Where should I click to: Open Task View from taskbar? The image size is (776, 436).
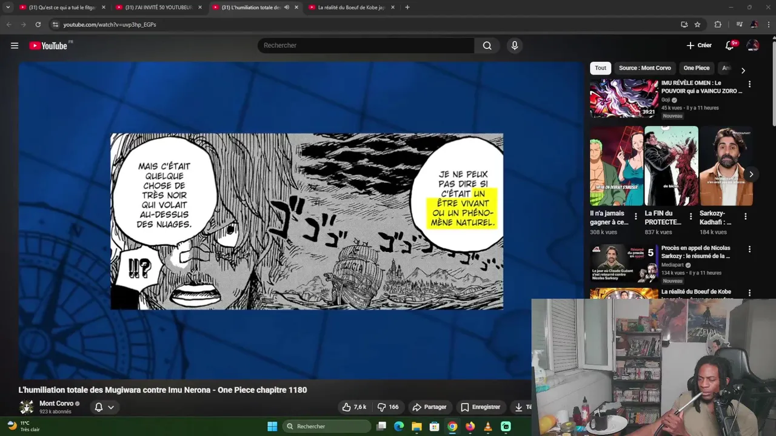(x=381, y=426)
